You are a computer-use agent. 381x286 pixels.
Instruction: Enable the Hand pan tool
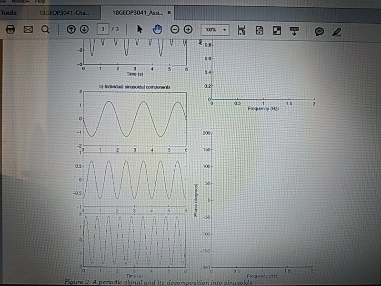coord(157,29)
